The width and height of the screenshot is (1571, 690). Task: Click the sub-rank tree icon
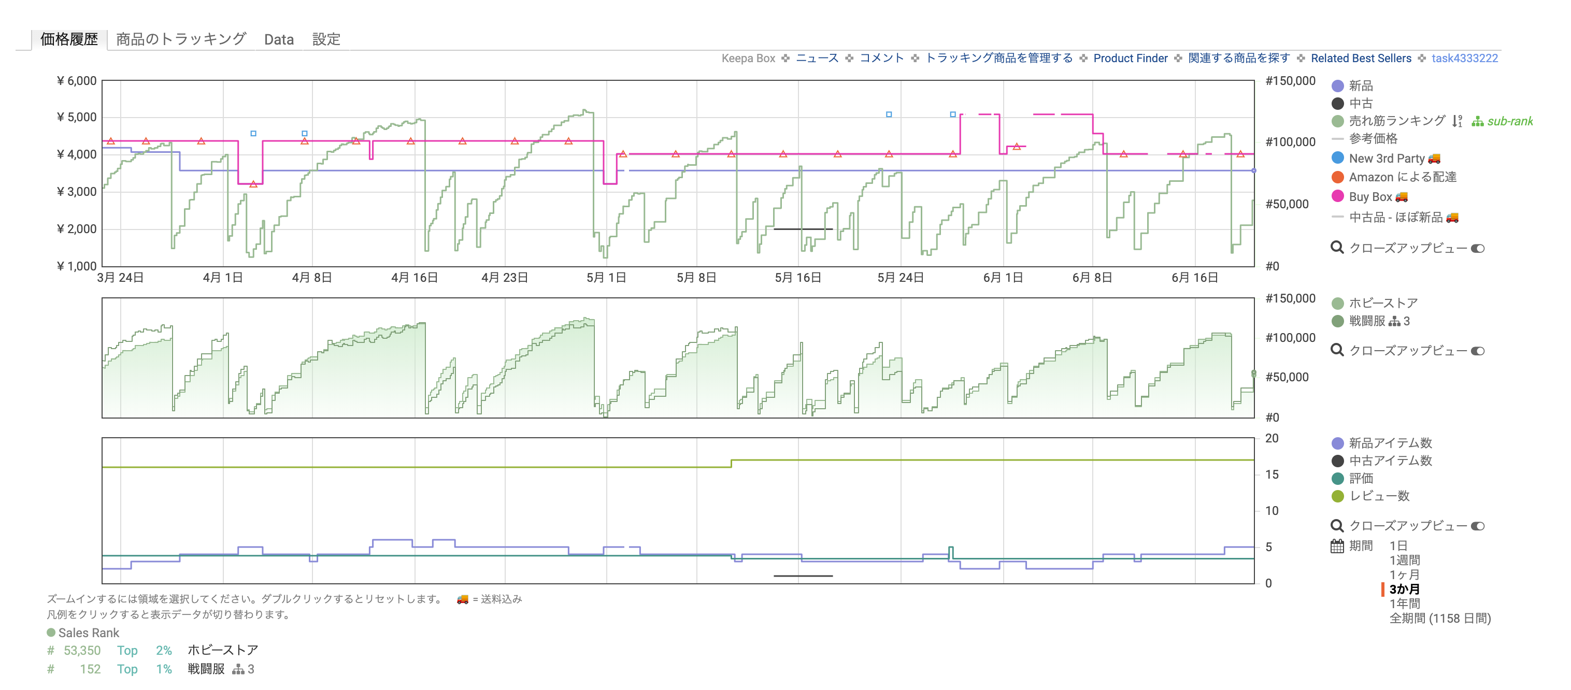pos(1477,121)
